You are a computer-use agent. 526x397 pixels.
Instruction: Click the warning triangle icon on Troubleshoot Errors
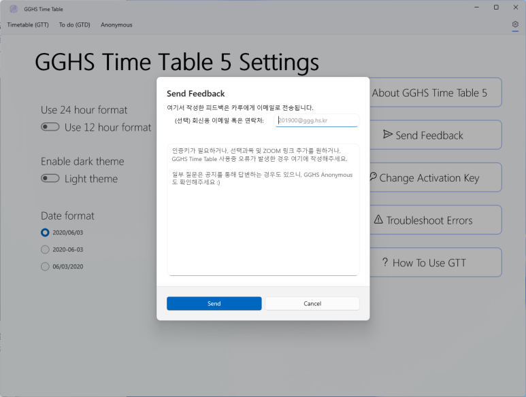378,220
